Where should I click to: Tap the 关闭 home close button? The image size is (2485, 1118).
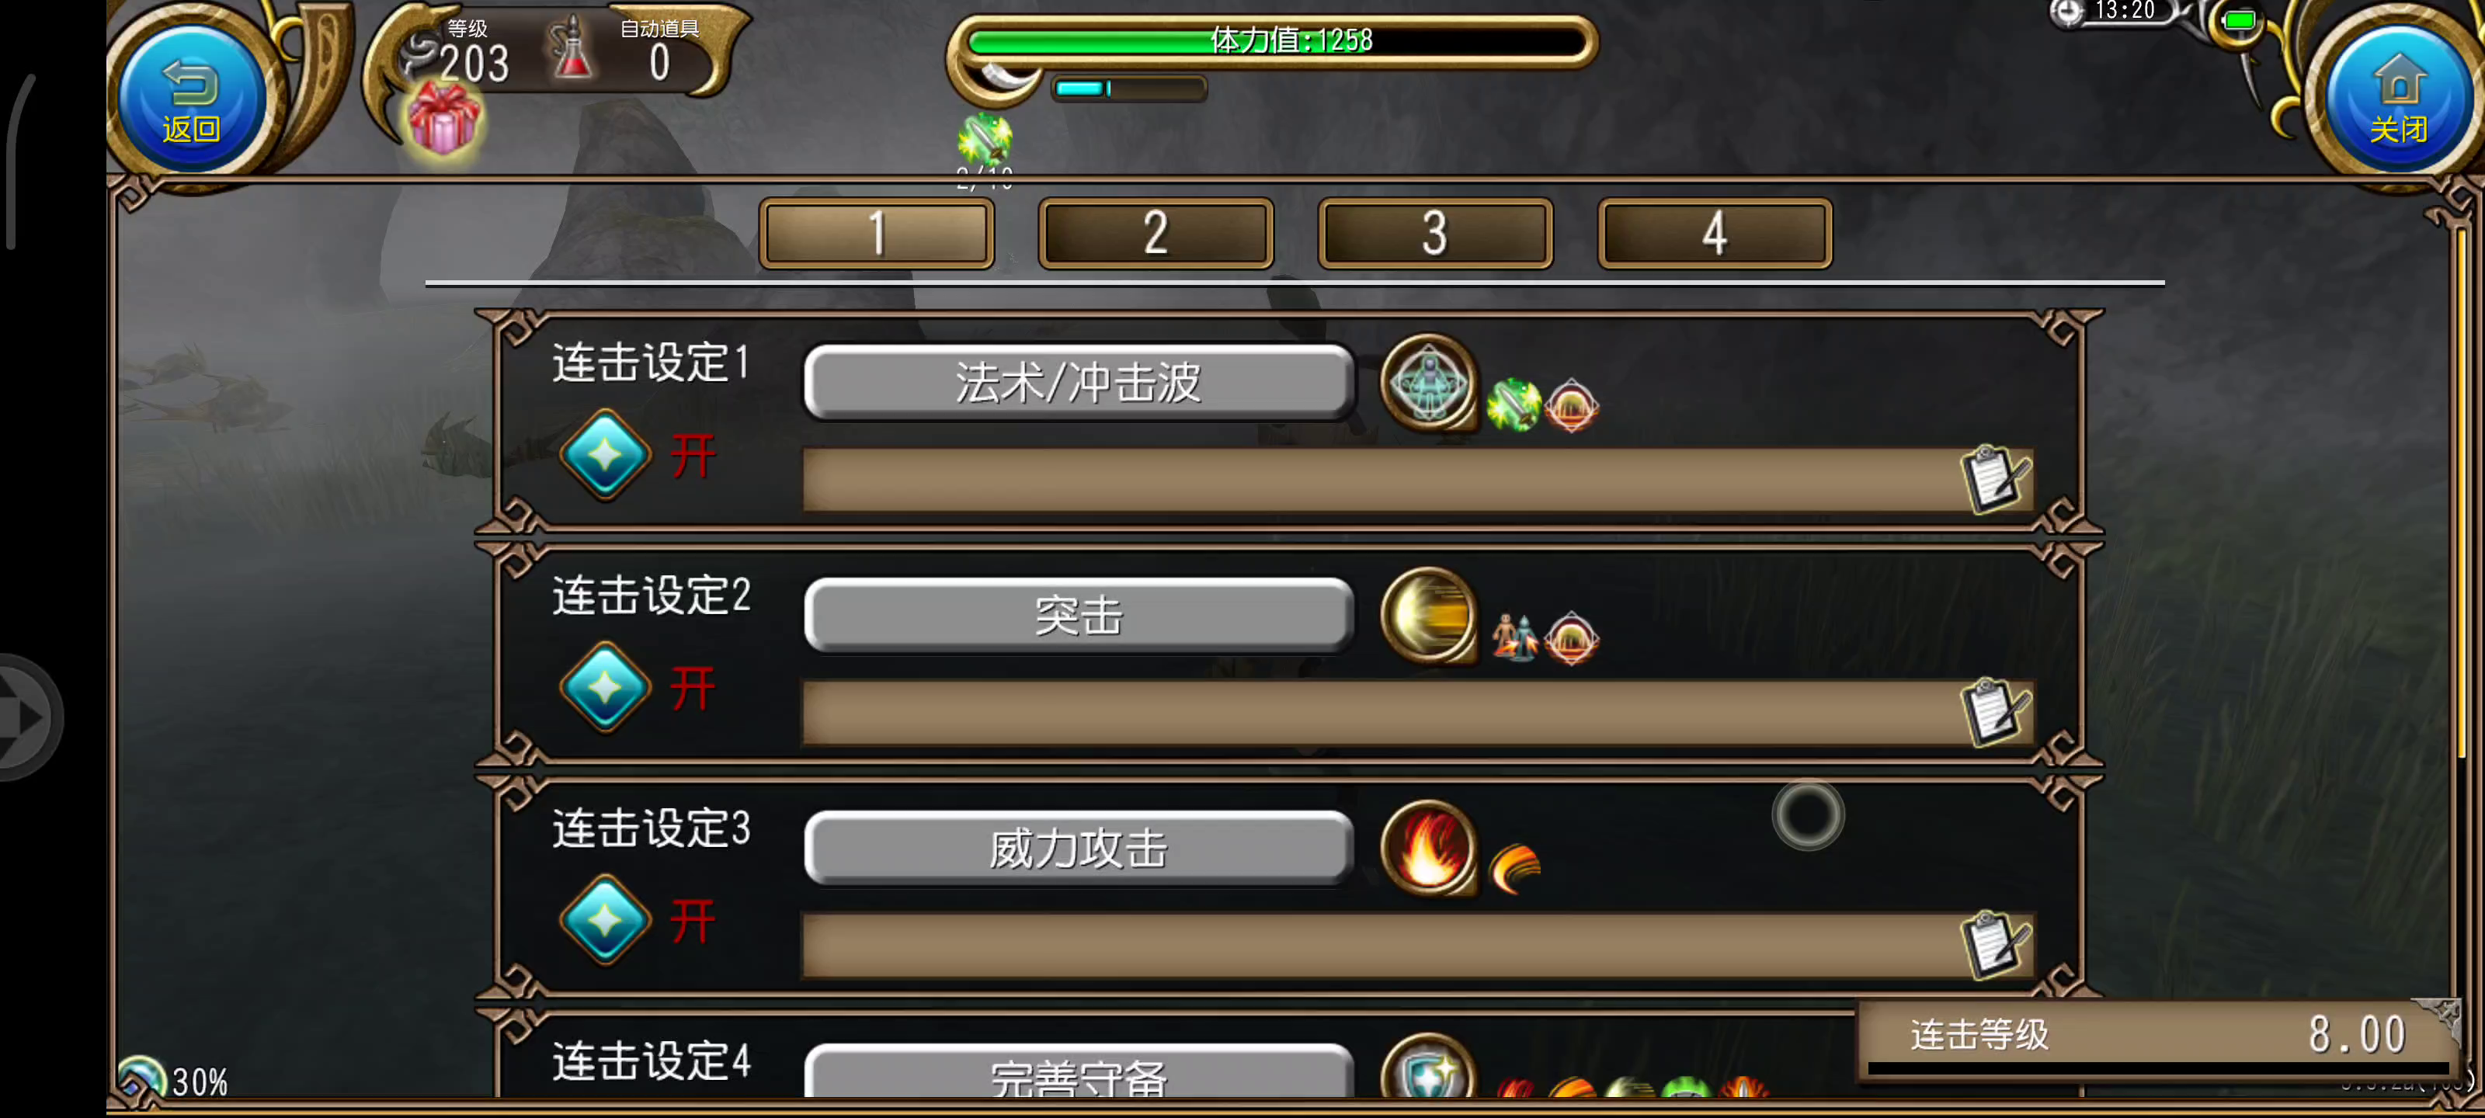click(2397, 96)
